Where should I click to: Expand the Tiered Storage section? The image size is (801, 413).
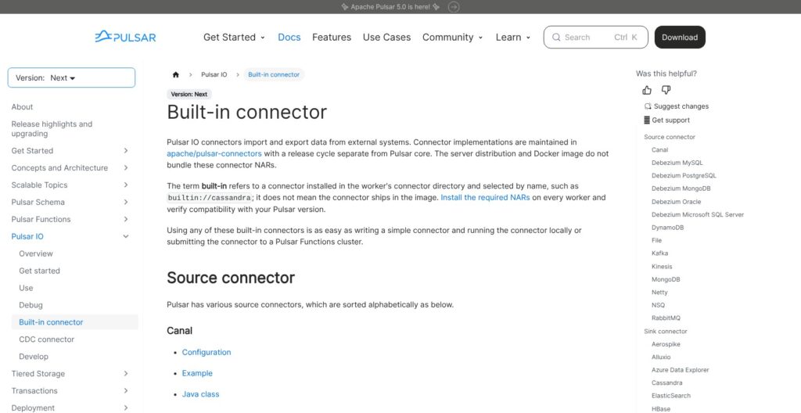click(126, 374)
